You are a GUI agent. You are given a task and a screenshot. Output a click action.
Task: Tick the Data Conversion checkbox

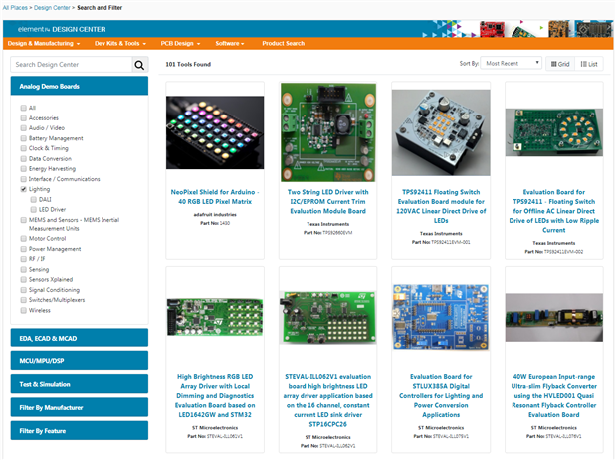24,159
